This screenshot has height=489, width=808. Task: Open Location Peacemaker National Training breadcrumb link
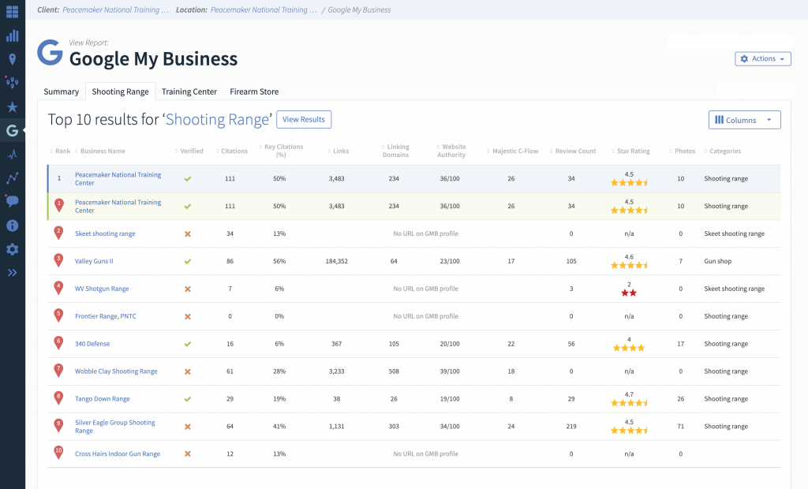[264, 9]
